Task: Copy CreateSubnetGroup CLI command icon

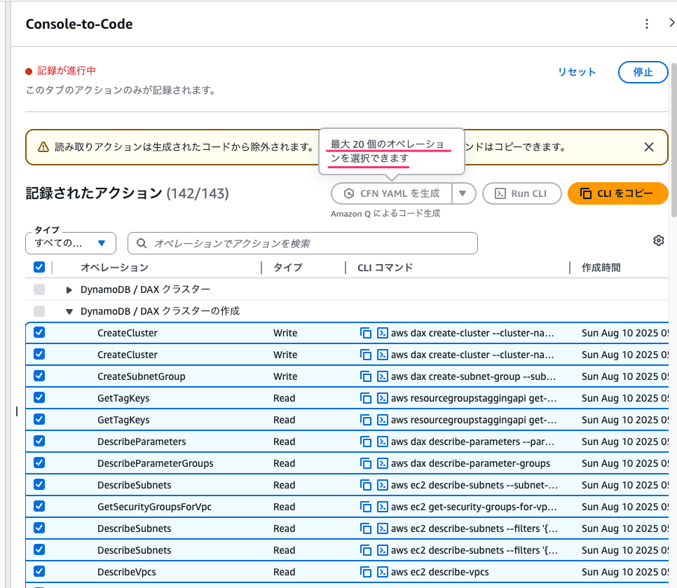Action: click(x=366, y=376)
